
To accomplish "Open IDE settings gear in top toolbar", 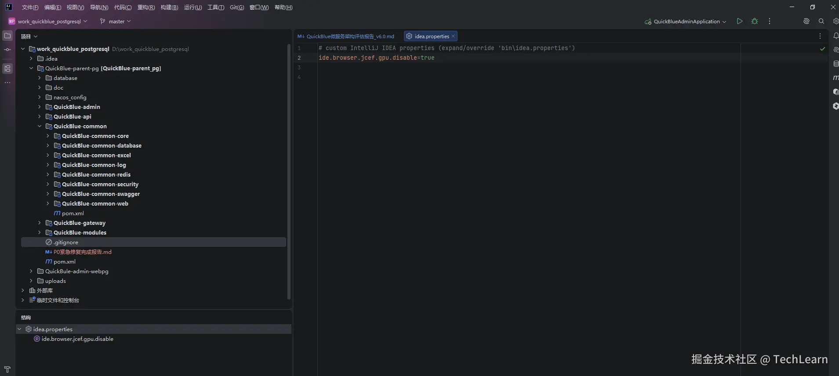I will 835,21.
